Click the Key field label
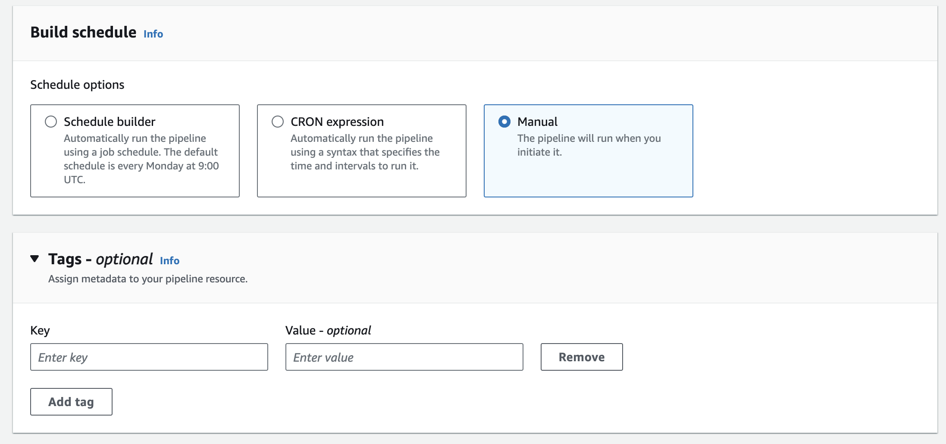The height and width of the screenshot is (444, 946). [40, 330]
